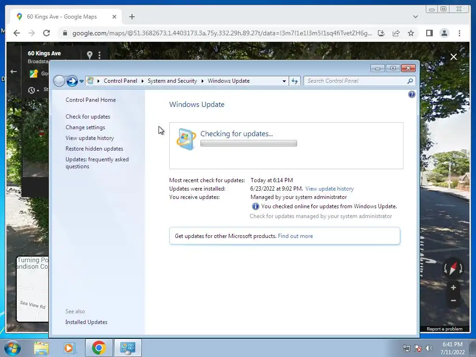Click the Chrome forward arrow button
The image size is (476, 357).
tap(32, 33)
